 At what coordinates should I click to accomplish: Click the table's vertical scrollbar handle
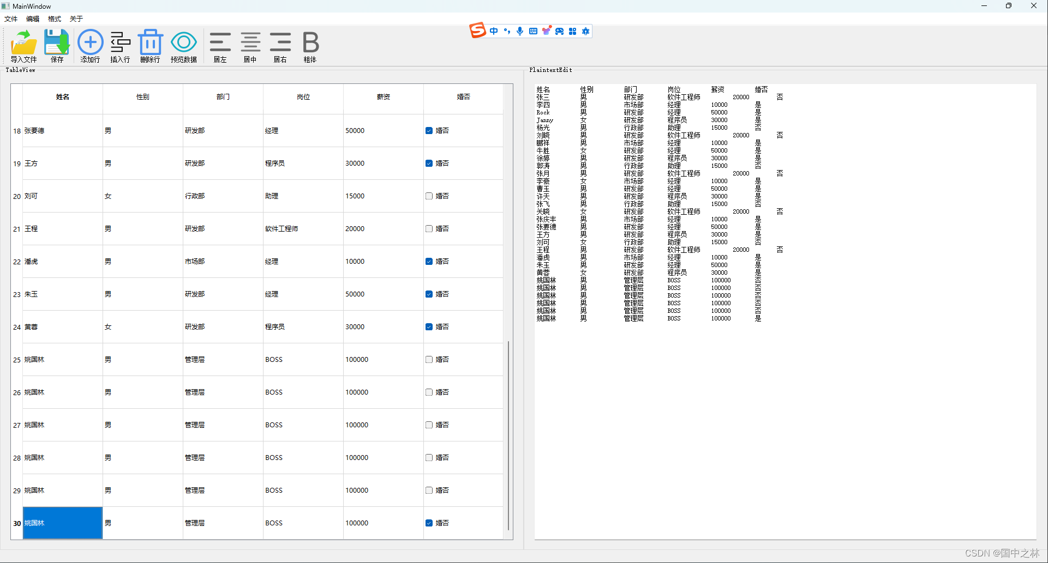[x=508, y=435]
